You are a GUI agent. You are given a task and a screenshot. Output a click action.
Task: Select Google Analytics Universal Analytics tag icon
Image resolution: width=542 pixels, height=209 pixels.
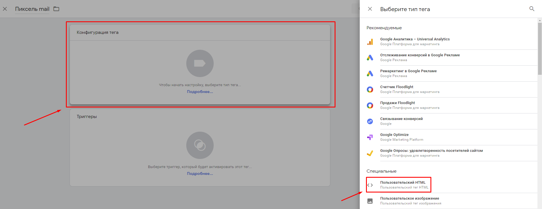(x=370, y=42)
